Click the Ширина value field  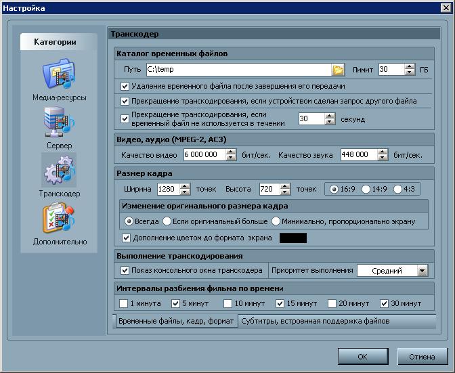(169, 189)
